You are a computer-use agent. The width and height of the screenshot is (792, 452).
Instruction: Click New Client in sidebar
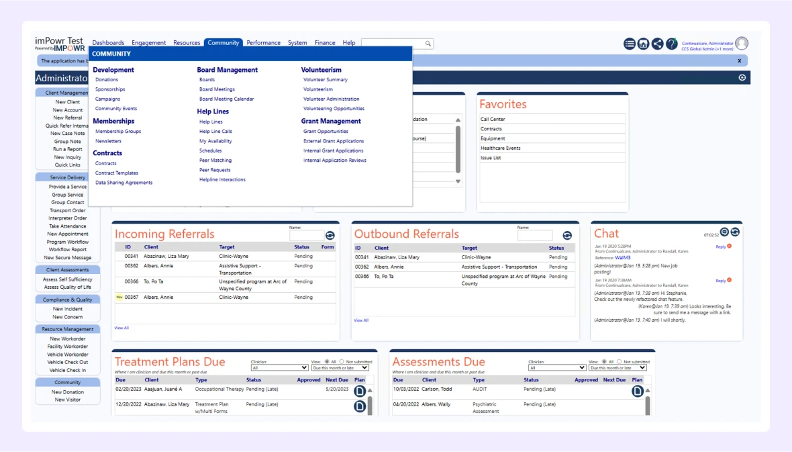68,102
